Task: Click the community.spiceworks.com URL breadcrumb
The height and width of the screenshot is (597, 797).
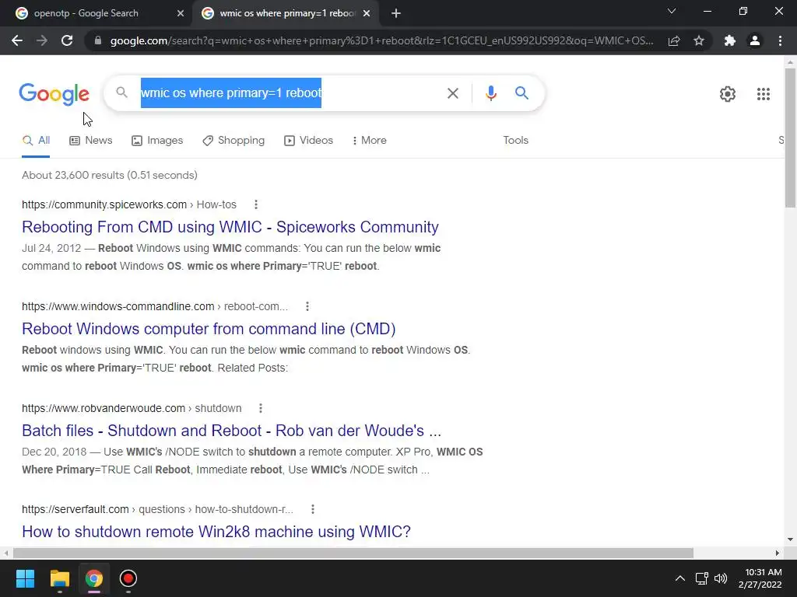Action: click(129, 204)
